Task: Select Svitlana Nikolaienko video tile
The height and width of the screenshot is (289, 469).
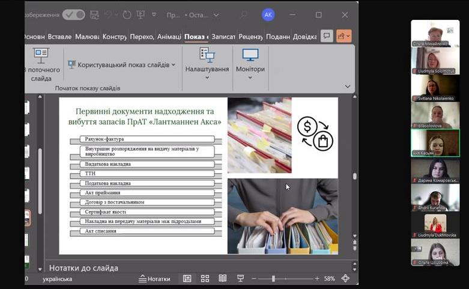Action: click(435, 88)
